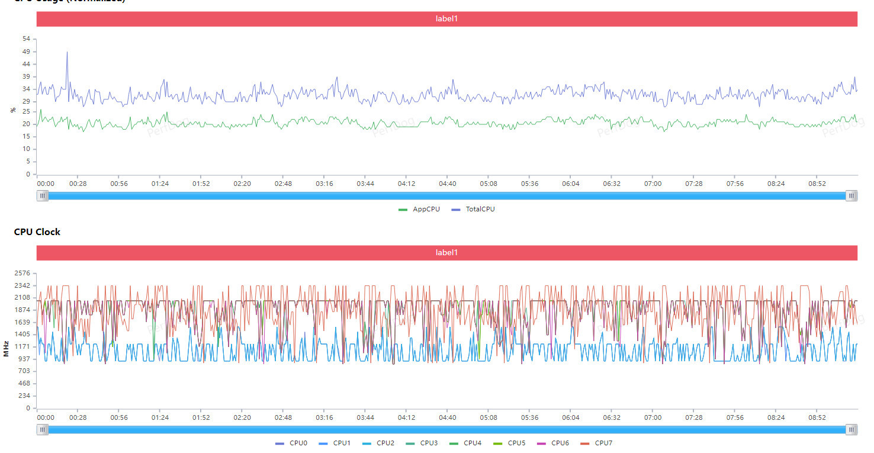
Task: Grab right zoom handle of CPU Usage slider
Action: coord(851,196)
